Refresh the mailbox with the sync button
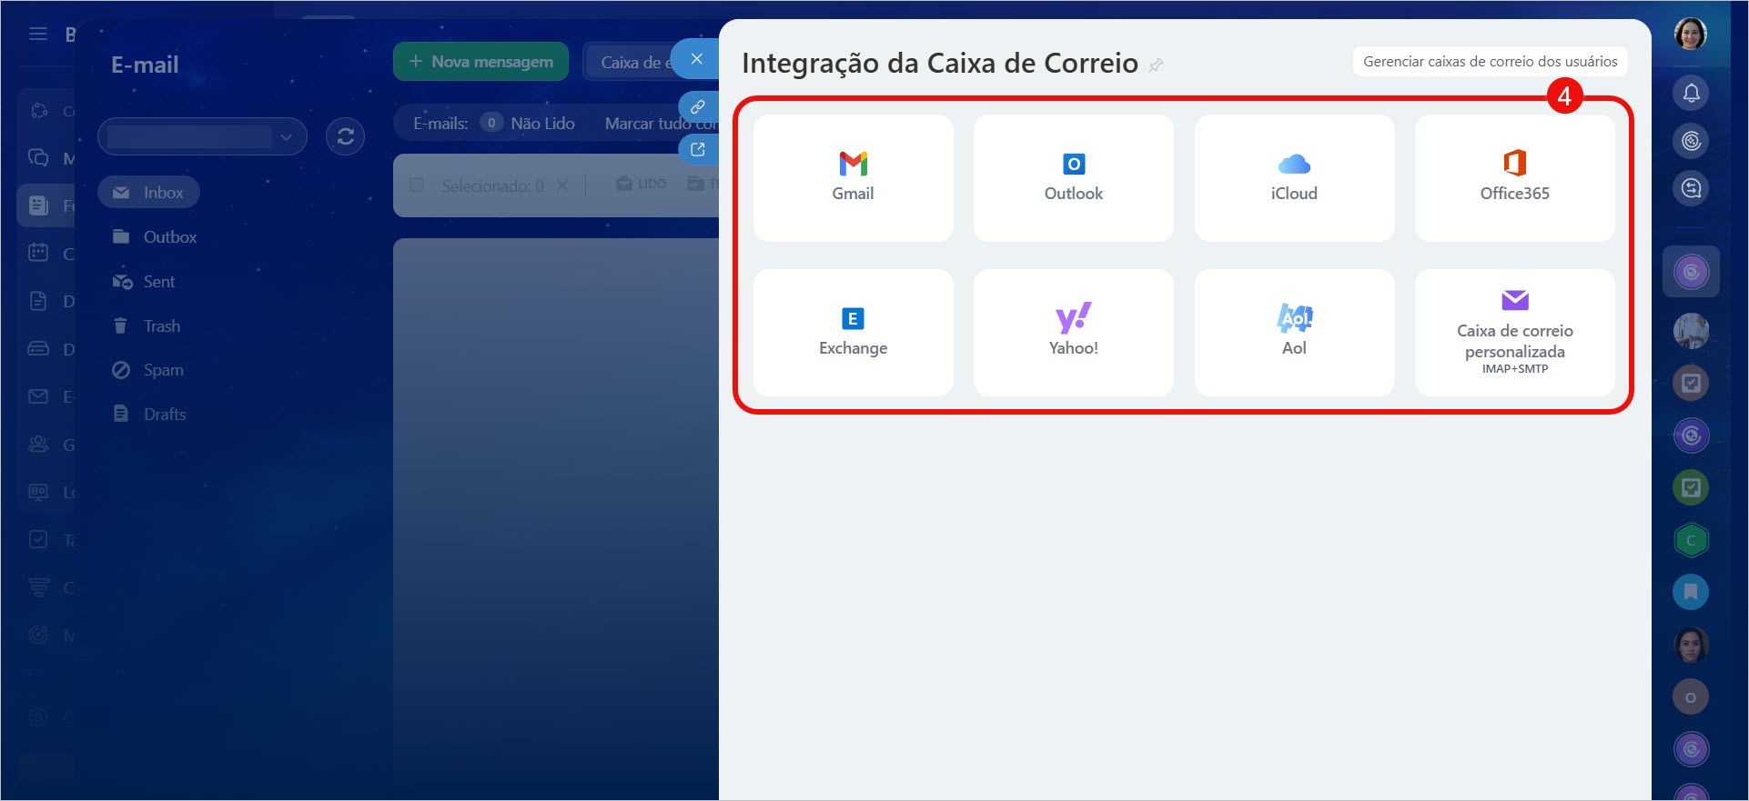The image size is (1749, 801). [x=345, y=136]
